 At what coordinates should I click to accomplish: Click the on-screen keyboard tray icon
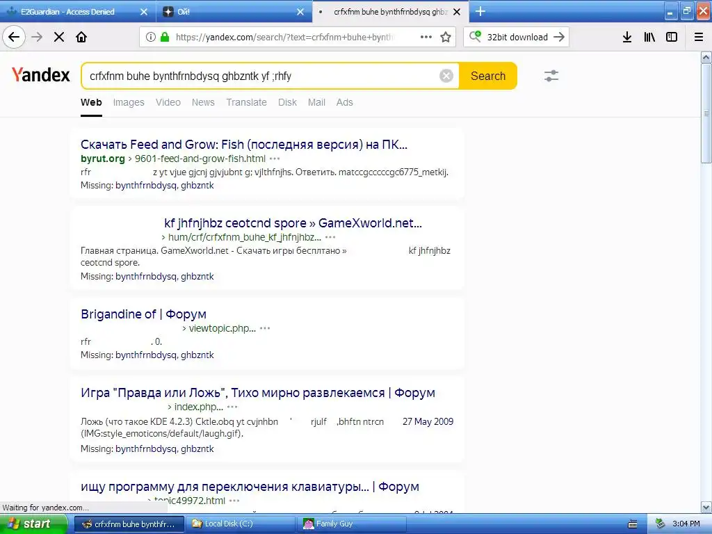coord(633,524)
